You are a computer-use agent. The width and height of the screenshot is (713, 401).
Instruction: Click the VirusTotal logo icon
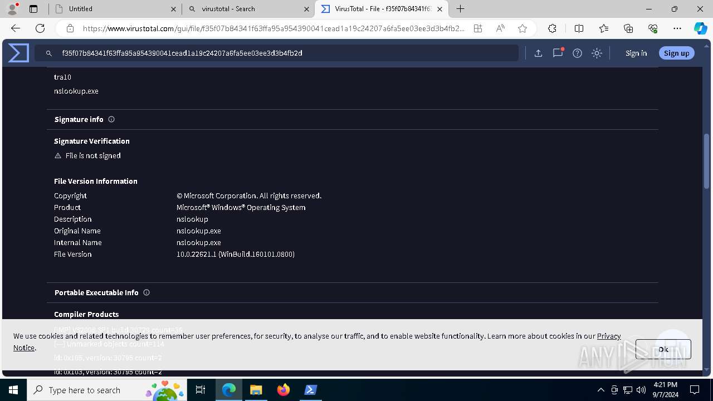point(18,53)
